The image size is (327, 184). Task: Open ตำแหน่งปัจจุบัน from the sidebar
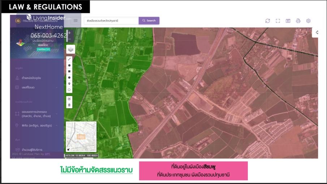pyautogui.click(x=31, y=78)
